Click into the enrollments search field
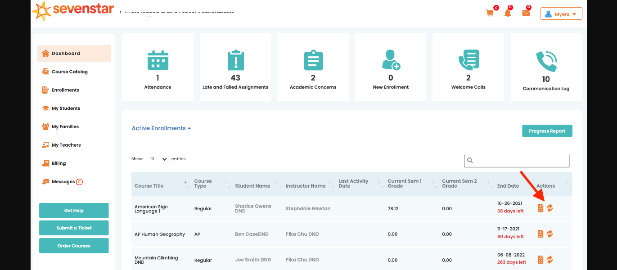Viewport: 617px width, 270px height. point(517,161)
